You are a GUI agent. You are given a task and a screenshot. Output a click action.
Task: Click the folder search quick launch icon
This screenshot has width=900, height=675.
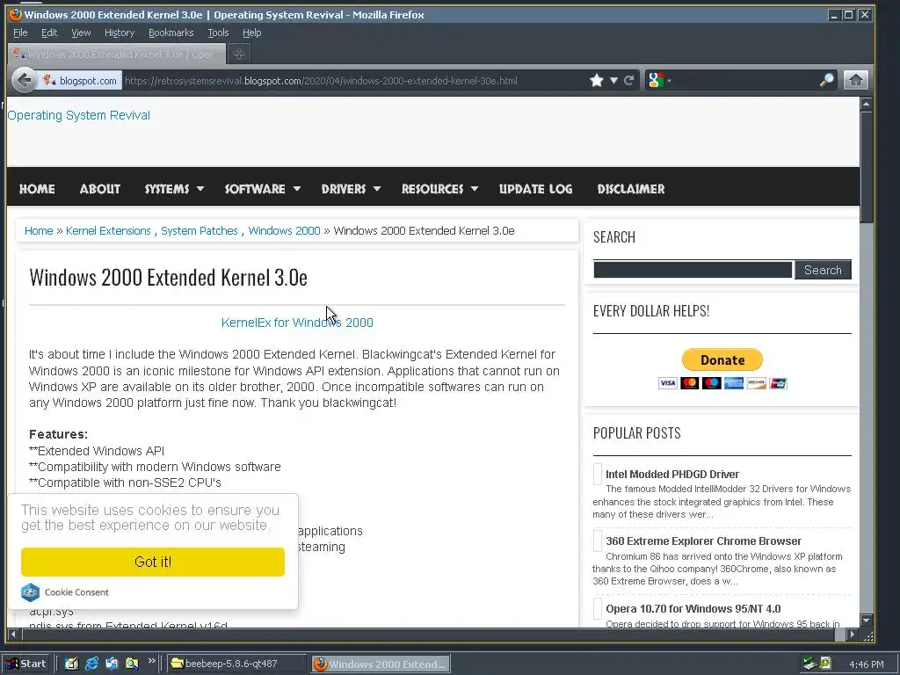[x=132, y=664]
